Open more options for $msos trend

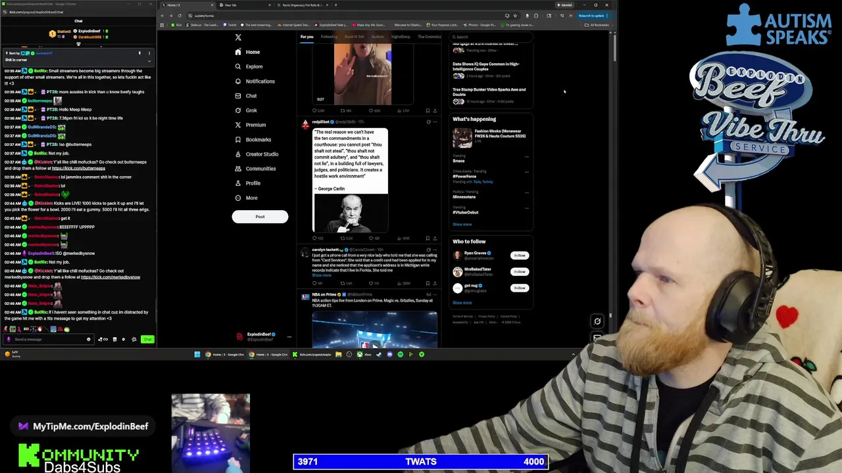tap(526, 157)
